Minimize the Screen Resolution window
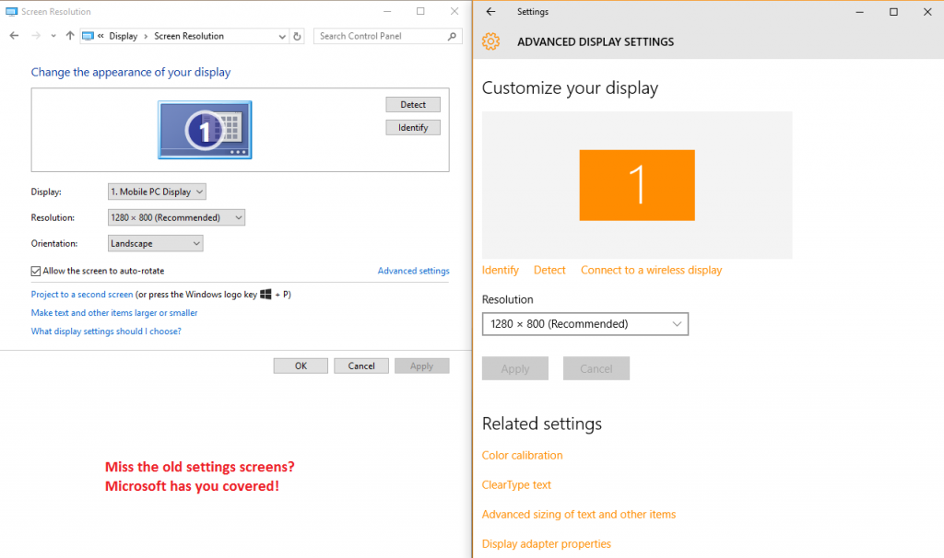Screen dimensions: 944x558 [x=387, y=11]
